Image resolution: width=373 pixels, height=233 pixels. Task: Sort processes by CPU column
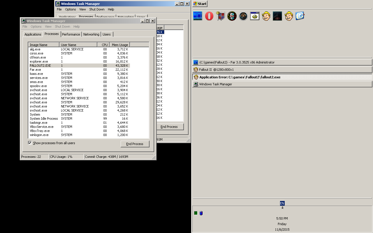[x=103, y=45]
